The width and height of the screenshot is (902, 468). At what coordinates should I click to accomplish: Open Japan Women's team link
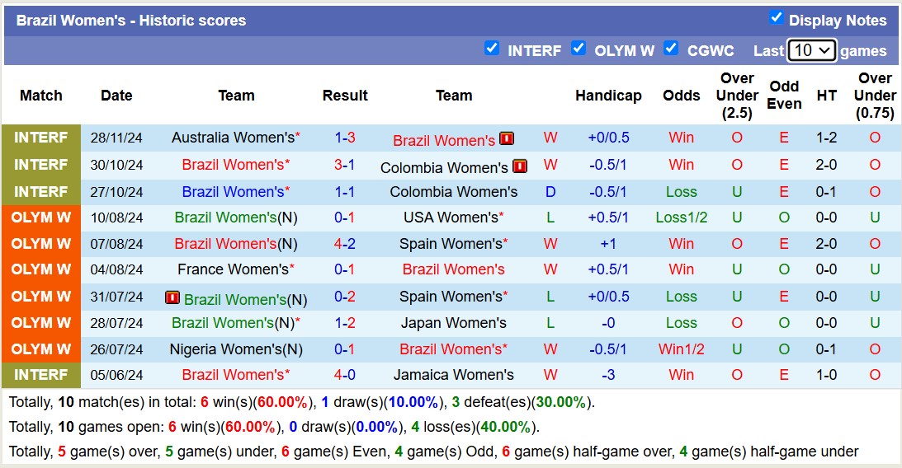(454, 323)
